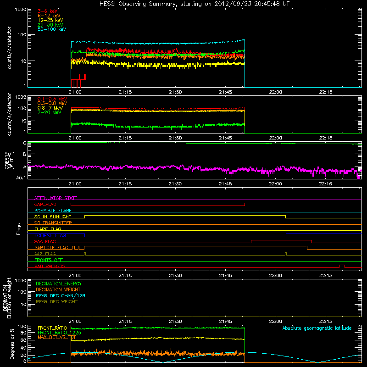The width and height of the screenshot is (367, 367).
Task: Click the green 25-50 keV legend label
Action: click(x=50, y=25)
